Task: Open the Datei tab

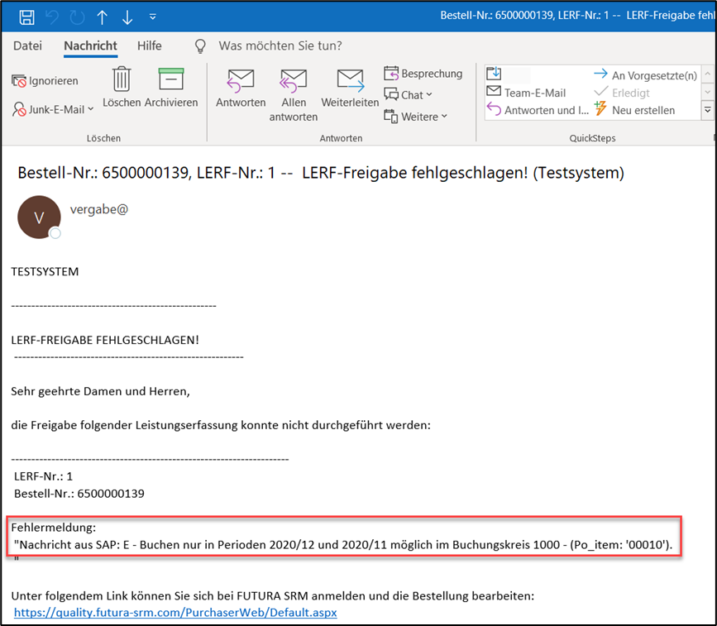Action: [27, 45]
